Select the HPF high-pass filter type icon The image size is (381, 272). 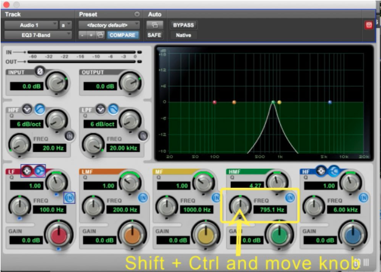[x=39, y=109]
